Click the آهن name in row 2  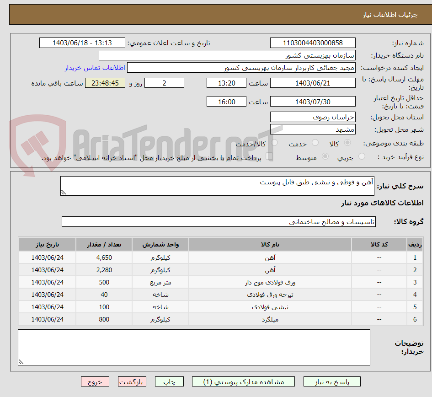coord(270,270)
